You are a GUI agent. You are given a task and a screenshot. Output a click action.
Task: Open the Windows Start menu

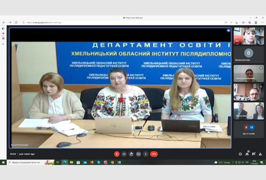[x=3, y=162]
